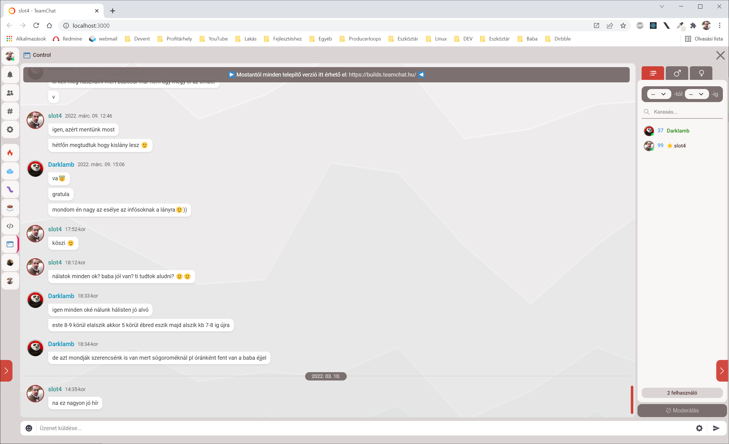Image resolution: width=729 pixels, height=444 pixels.
Task: Open notifications bell in the sidebar
Action: click(10, 74)
